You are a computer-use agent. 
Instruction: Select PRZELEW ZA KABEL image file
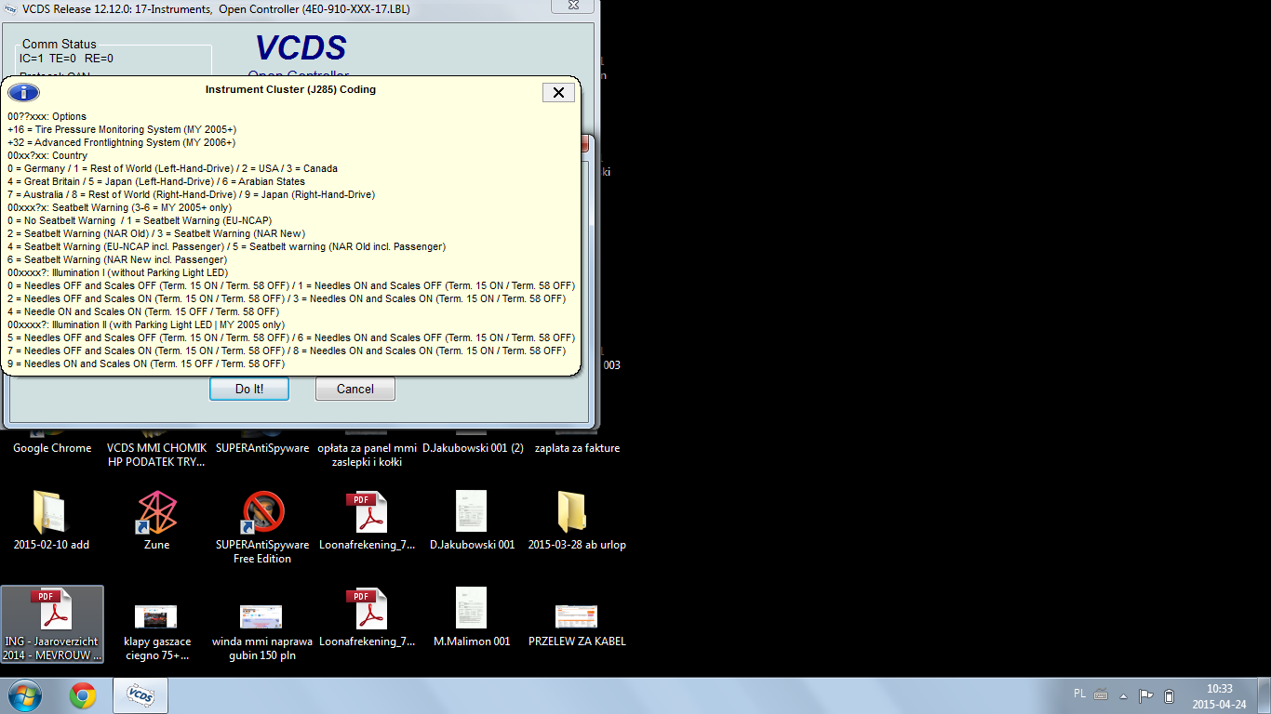[x=577, y=616]
